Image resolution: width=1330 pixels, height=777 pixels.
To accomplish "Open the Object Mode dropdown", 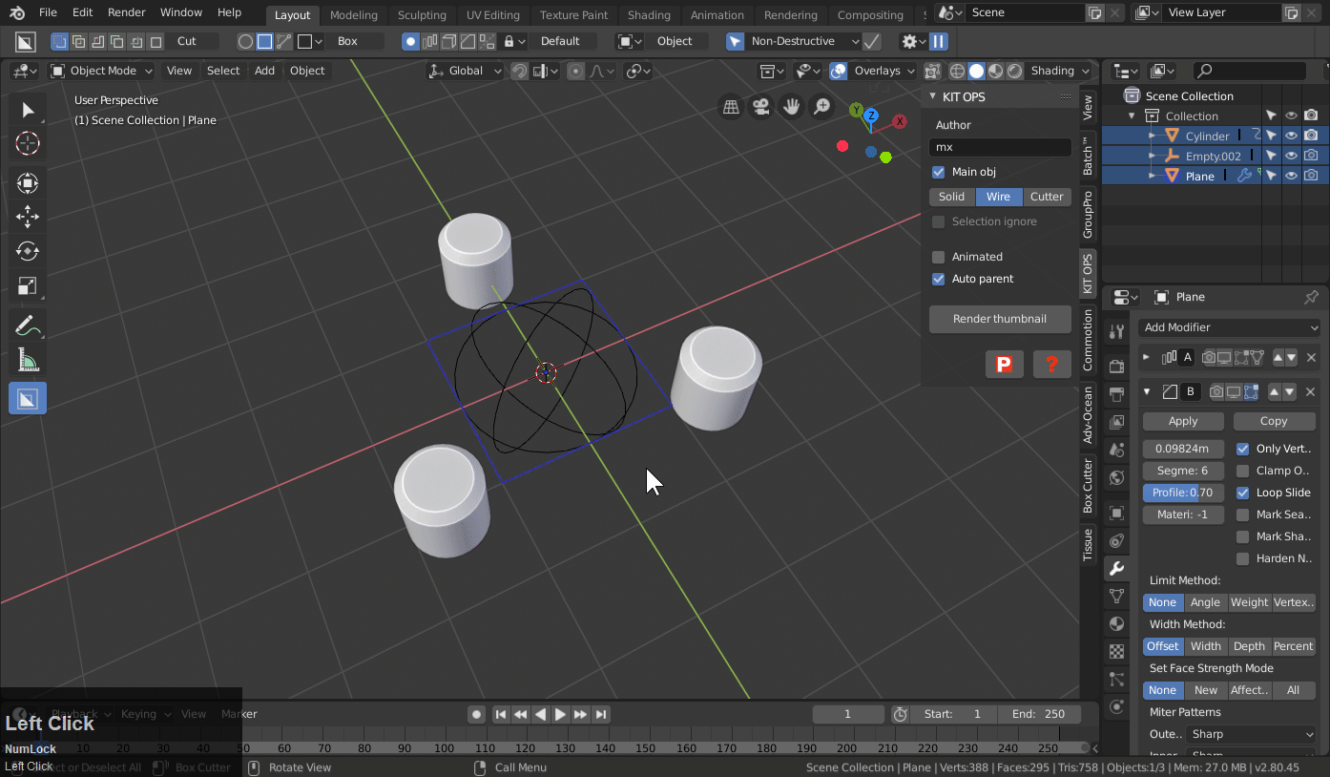I will (x=101, y=71).
